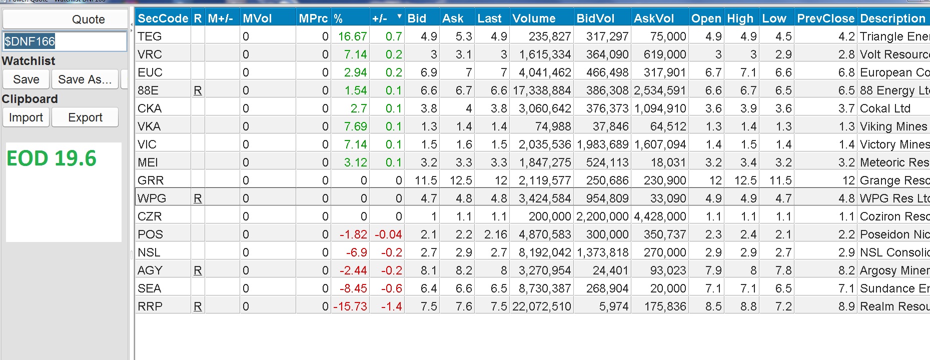Image resolution: width=930 pixels, height=360 pixels.
Task: Click the Clipboard Export button
Action: pos(85,117)
